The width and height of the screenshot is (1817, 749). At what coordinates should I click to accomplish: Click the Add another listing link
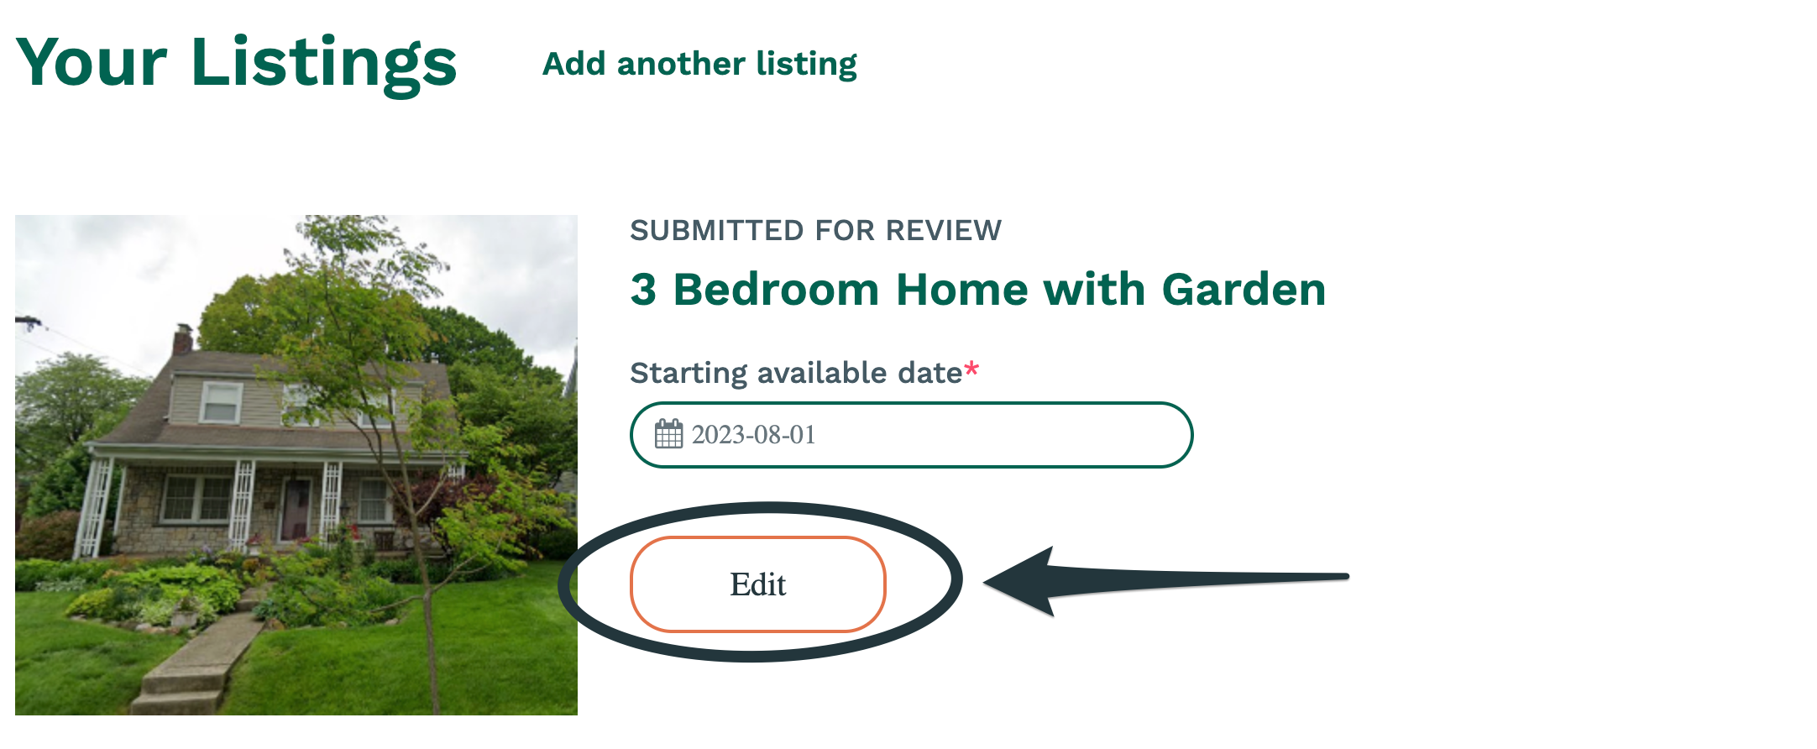click(x=699, y=64)
